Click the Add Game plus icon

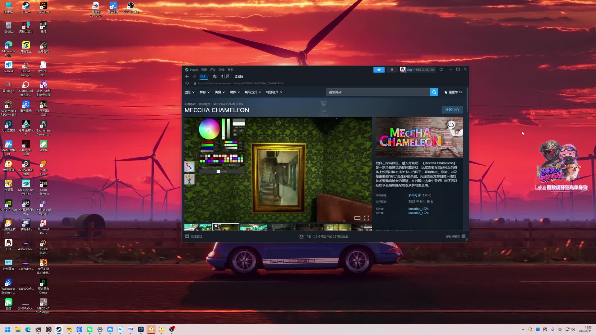tap(187, 236)
